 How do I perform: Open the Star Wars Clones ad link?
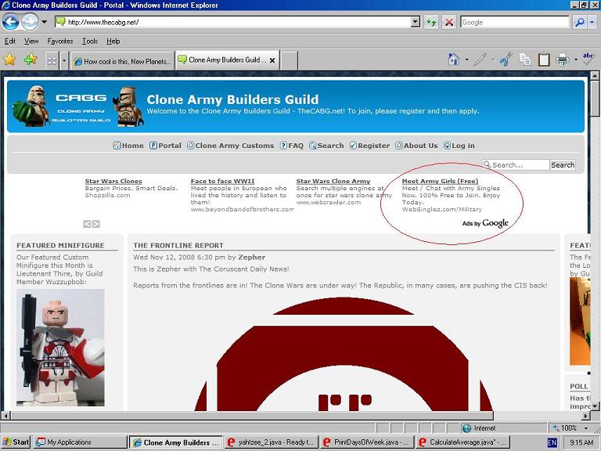click(113, 181)
